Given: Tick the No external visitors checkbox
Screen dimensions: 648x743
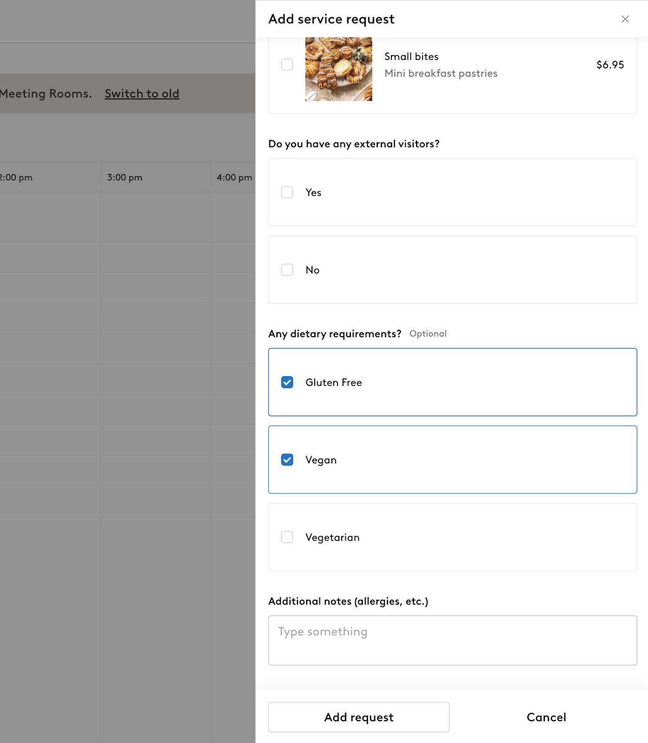Looking at the screenshot, I should pos(287,270).
